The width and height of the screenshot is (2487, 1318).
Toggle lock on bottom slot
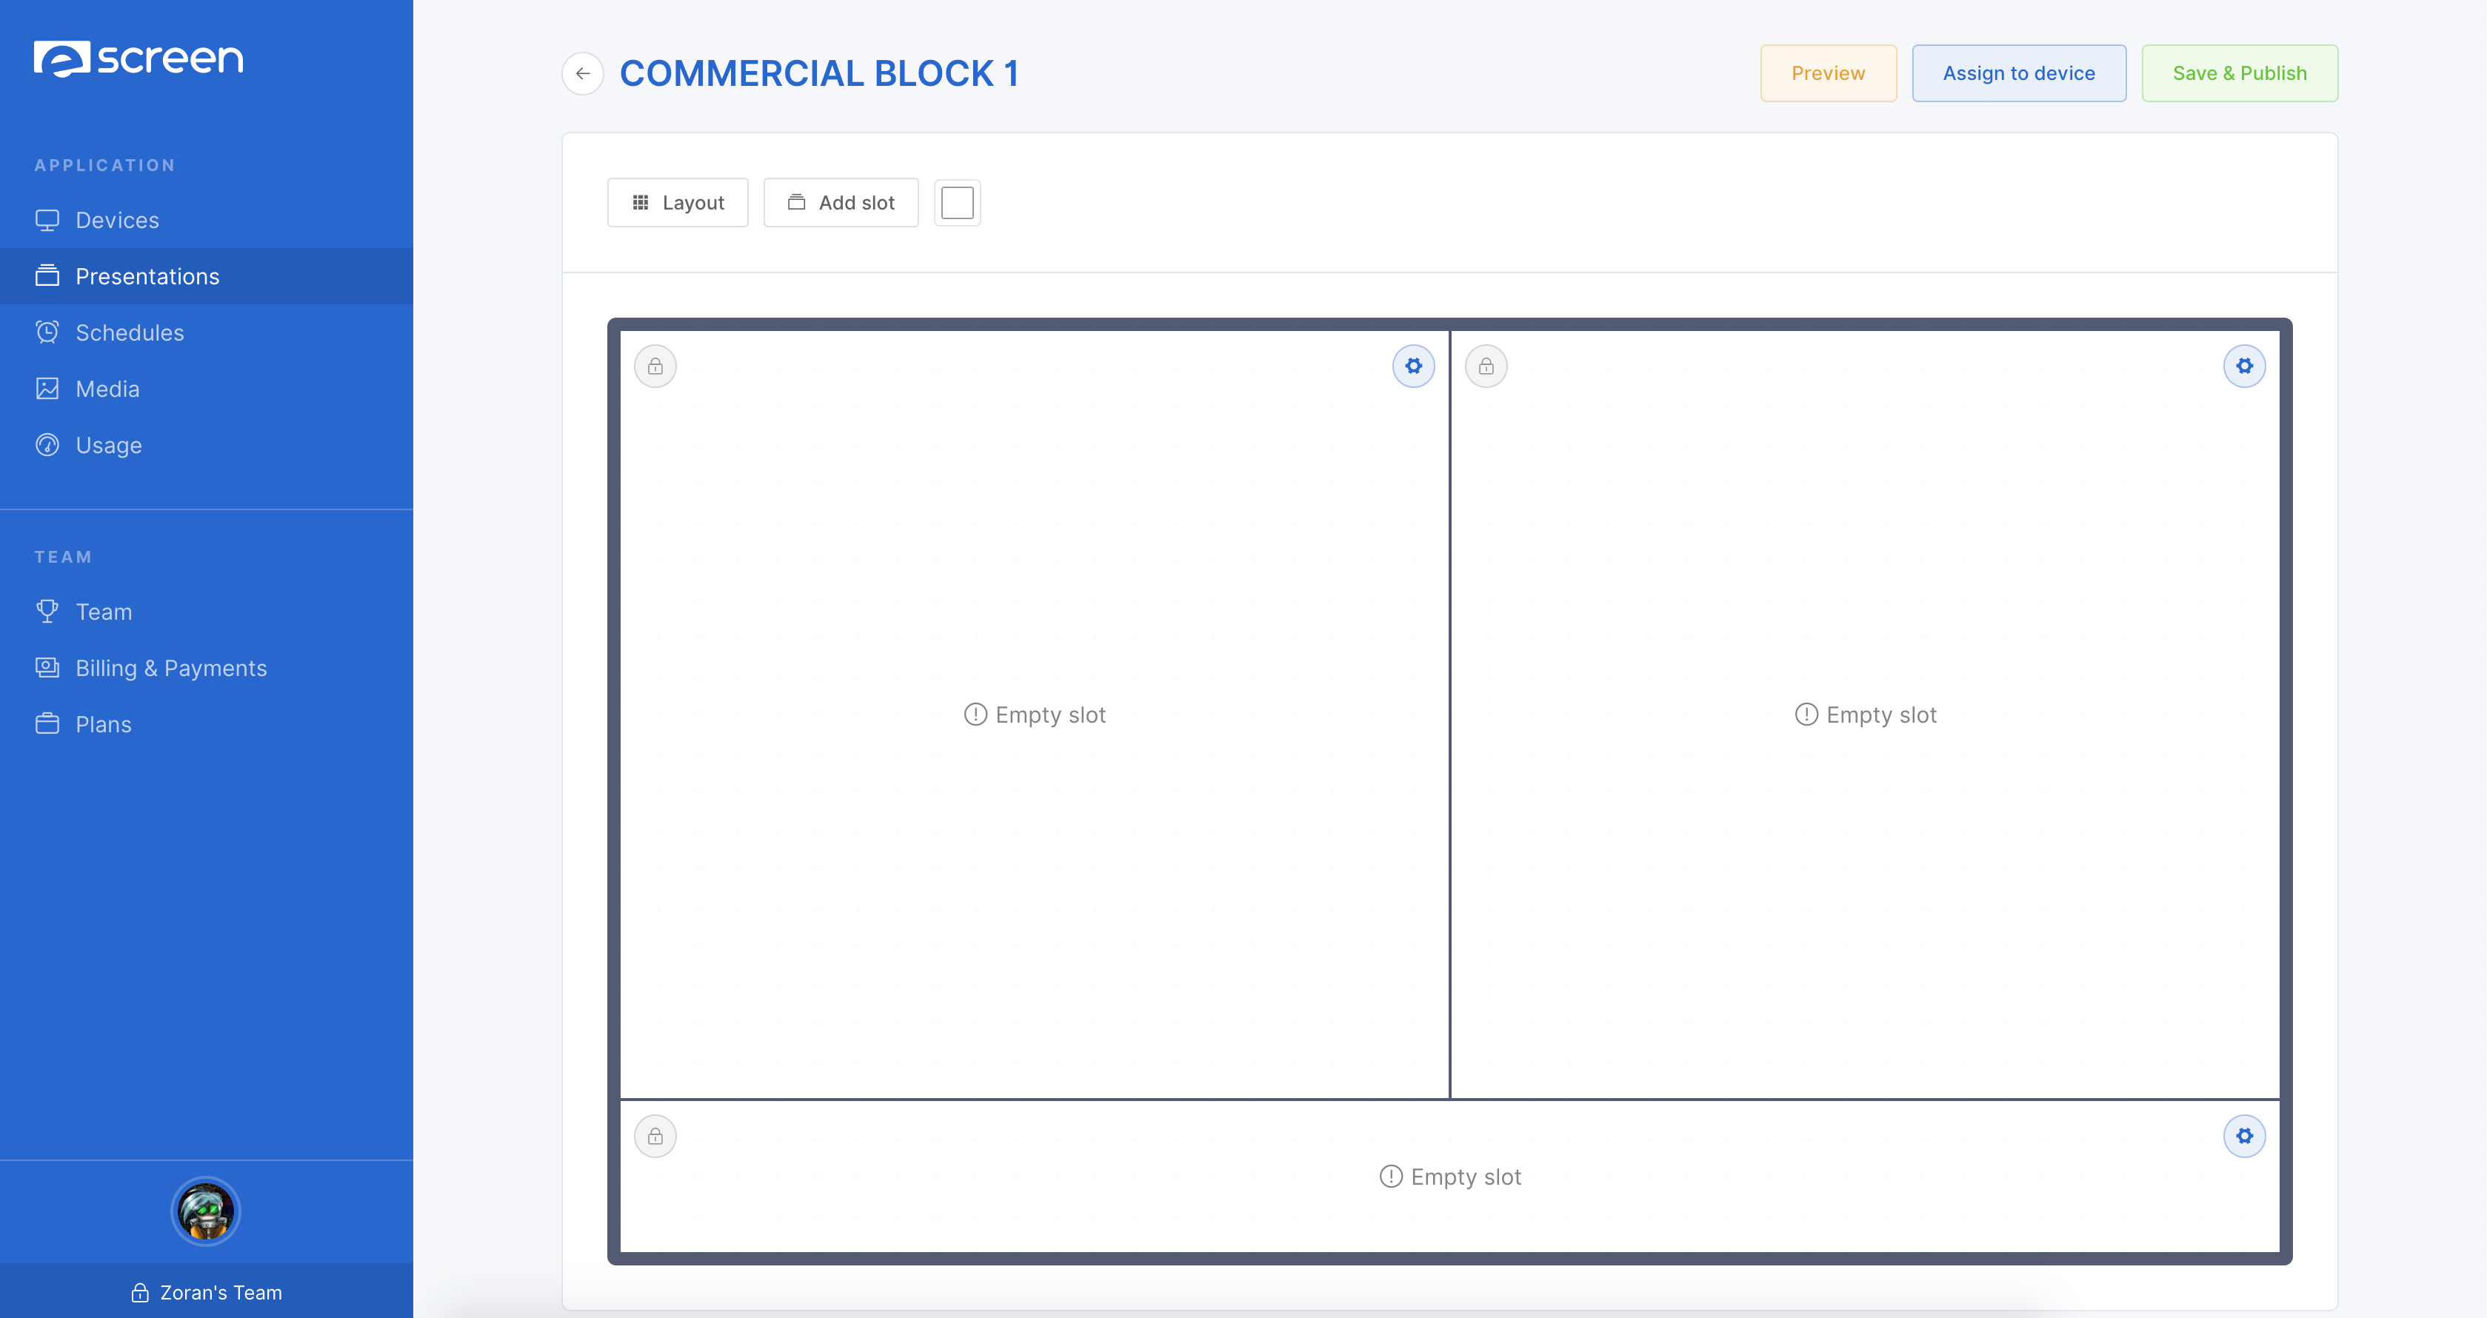655,1136
